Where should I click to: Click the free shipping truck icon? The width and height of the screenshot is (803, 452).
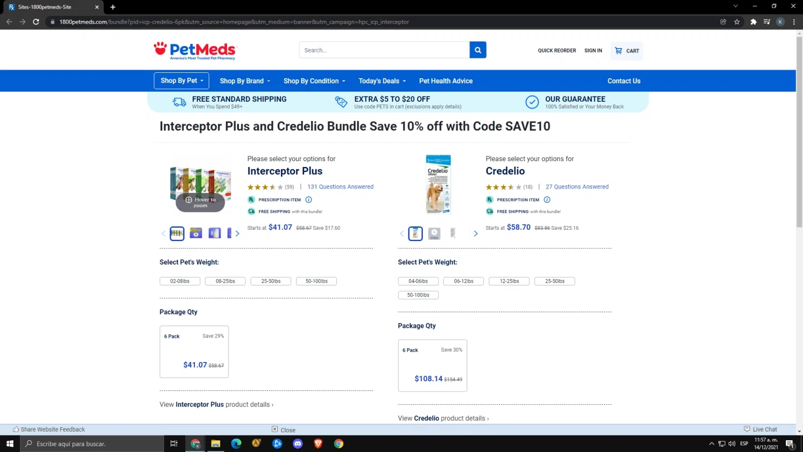point(179,102)
